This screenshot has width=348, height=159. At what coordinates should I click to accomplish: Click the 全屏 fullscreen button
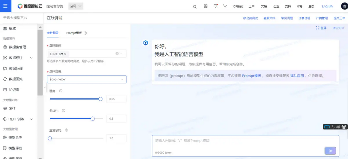tap(321, 28)
